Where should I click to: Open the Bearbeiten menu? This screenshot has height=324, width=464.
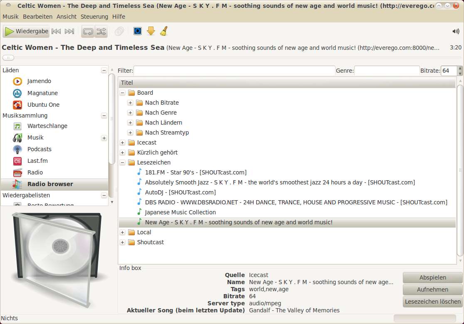37,17
